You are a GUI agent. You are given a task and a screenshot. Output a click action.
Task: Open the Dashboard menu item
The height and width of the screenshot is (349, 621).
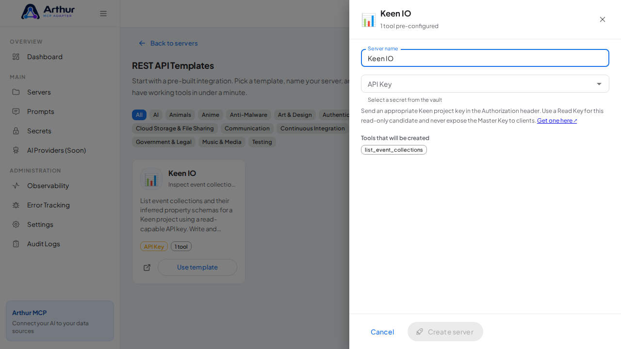pyautogui.click(x=60, y=57)
